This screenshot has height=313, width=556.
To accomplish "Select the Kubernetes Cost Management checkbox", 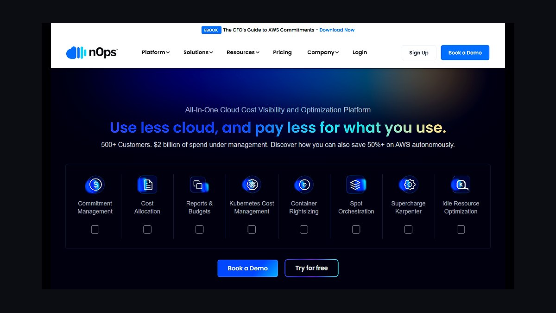I will pyautogui.click(x=252, y=229).
